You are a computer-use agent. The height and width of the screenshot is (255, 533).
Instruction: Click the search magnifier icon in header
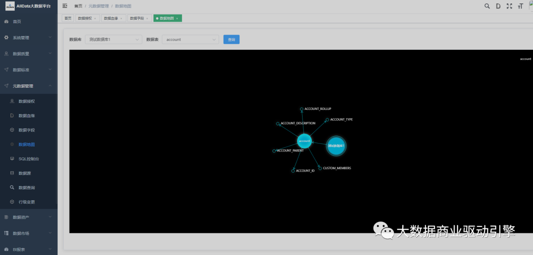pos(487,6)
